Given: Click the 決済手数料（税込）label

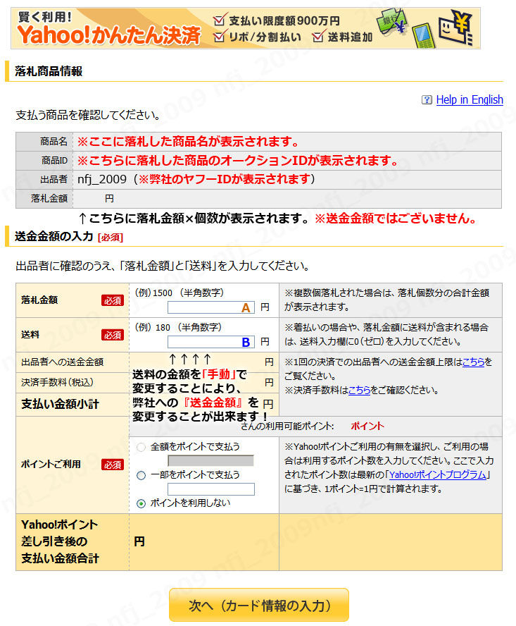Looking at the screenshot, I should click(57, 383).
